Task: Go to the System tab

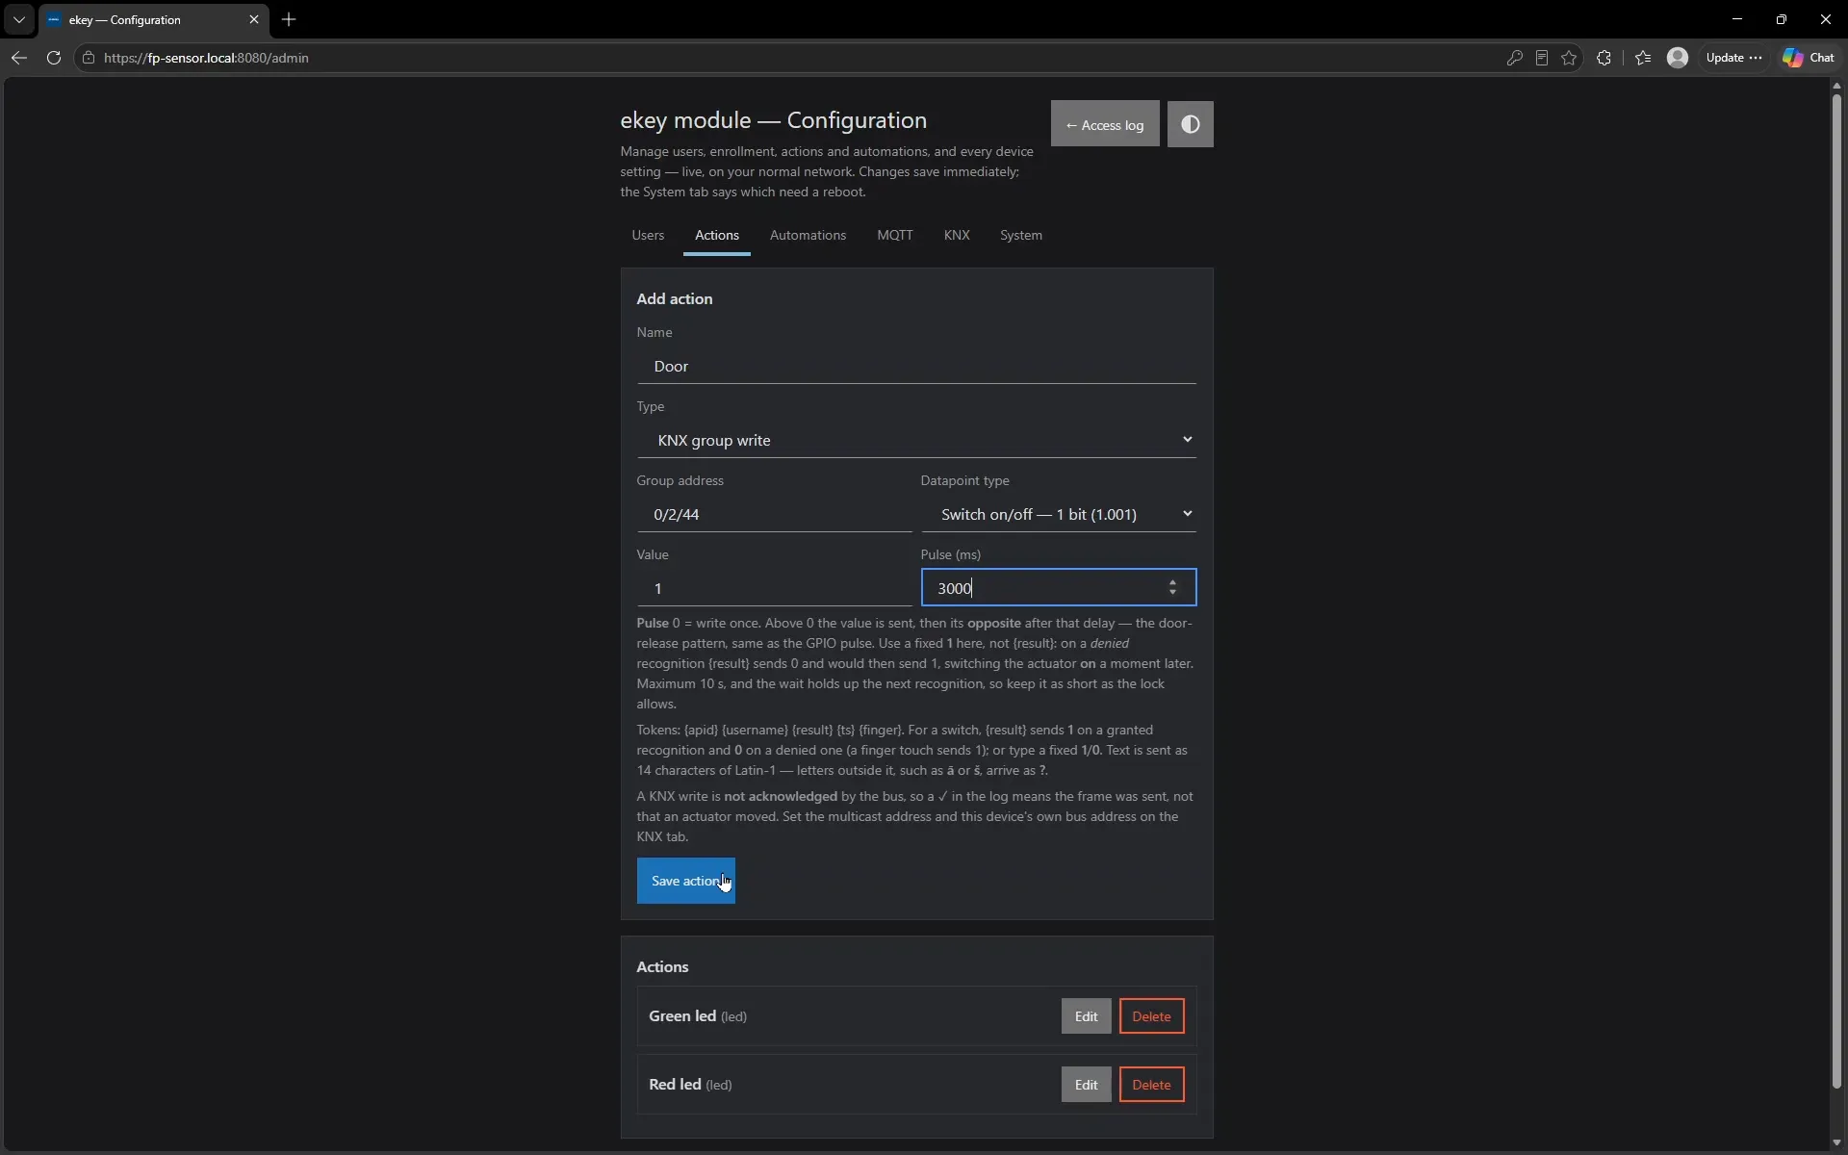Action: click(1021, 235)
